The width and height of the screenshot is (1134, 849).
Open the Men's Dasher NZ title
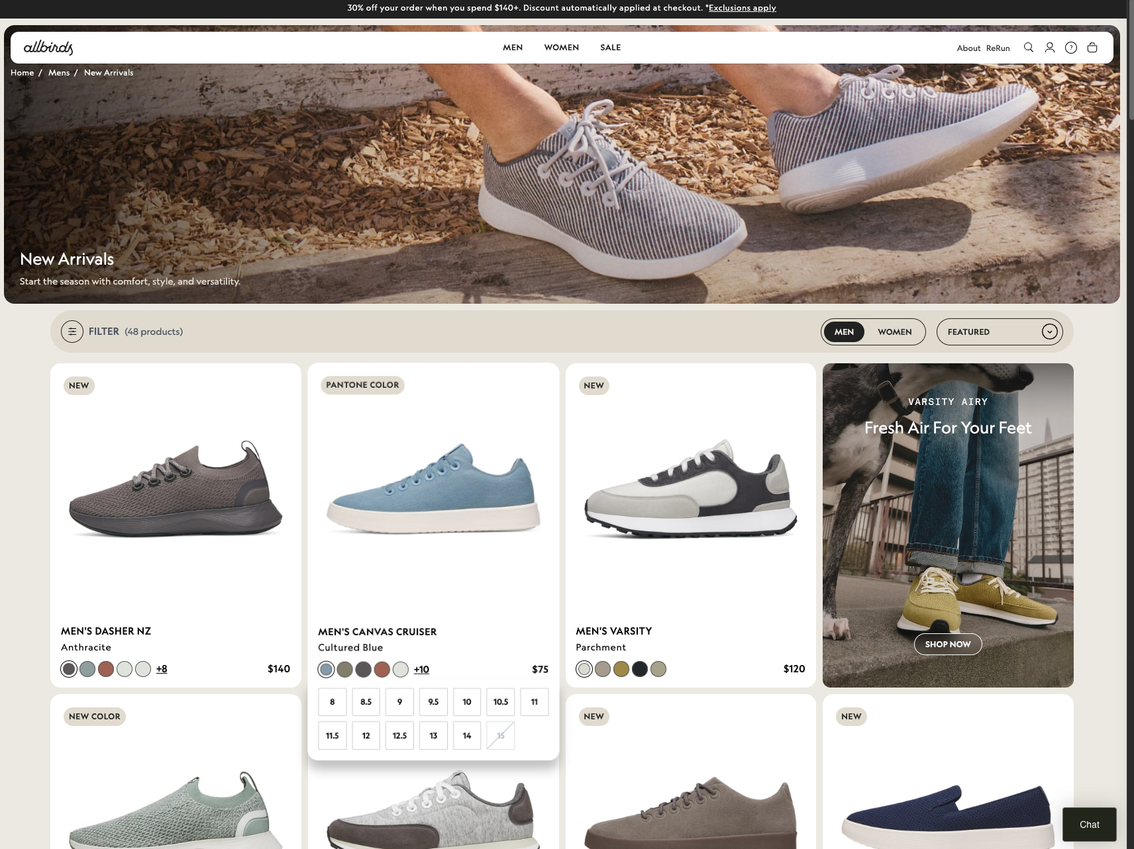[106, 631]
